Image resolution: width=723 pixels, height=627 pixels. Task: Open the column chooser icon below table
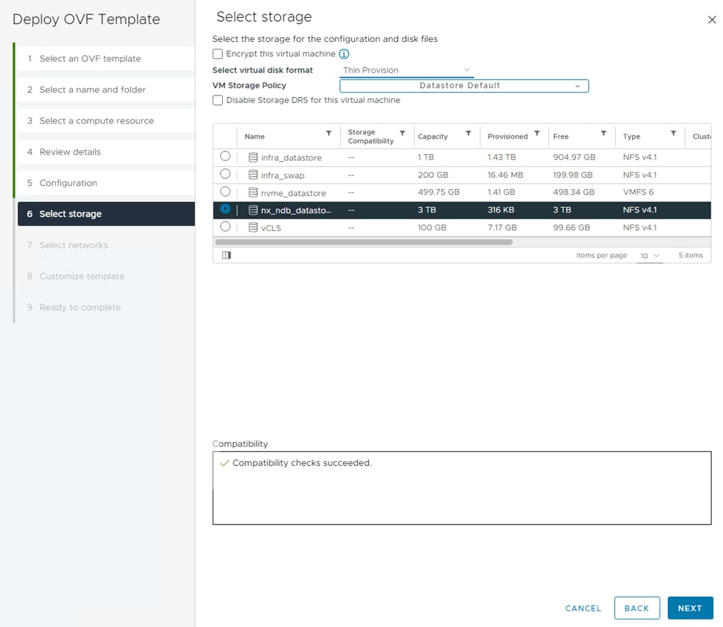coord(227,255)
